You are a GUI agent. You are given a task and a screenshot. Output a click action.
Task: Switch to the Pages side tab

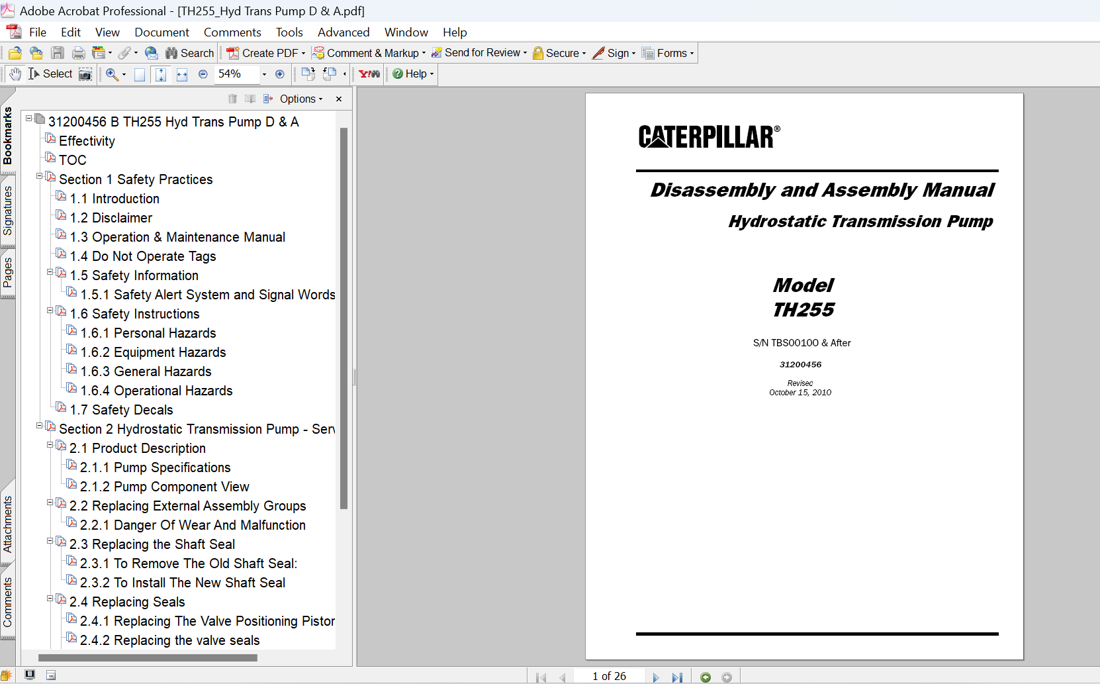click(x=8, y=272)
